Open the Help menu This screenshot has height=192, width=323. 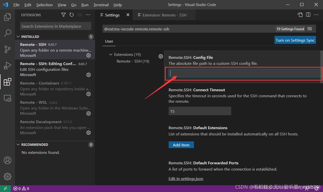[118, 5]
